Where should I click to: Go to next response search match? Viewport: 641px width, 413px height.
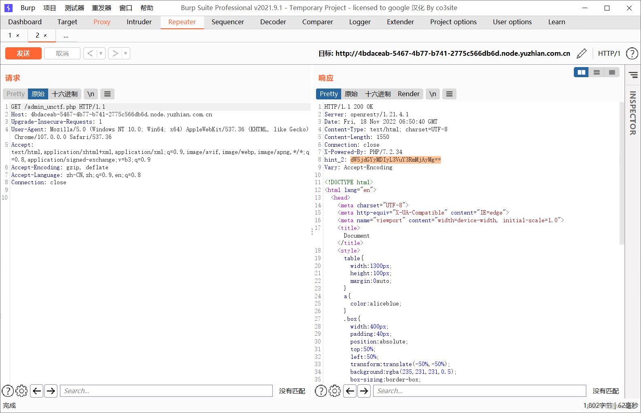364,391
